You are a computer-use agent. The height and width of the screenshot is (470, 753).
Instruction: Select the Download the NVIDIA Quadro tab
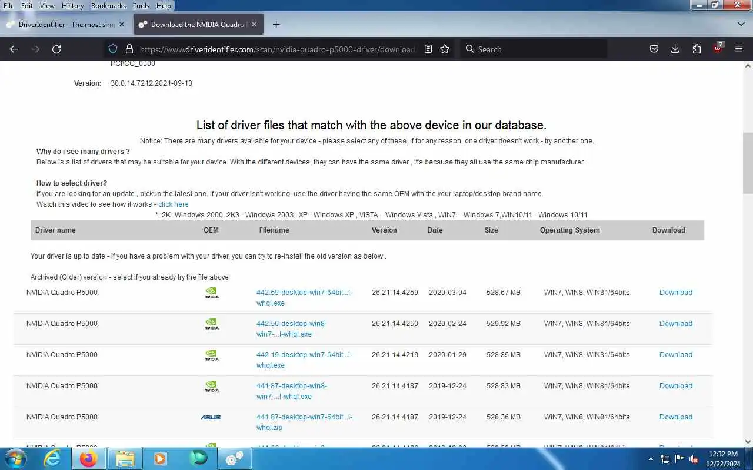pyautogui.click(x=199, y=25)
